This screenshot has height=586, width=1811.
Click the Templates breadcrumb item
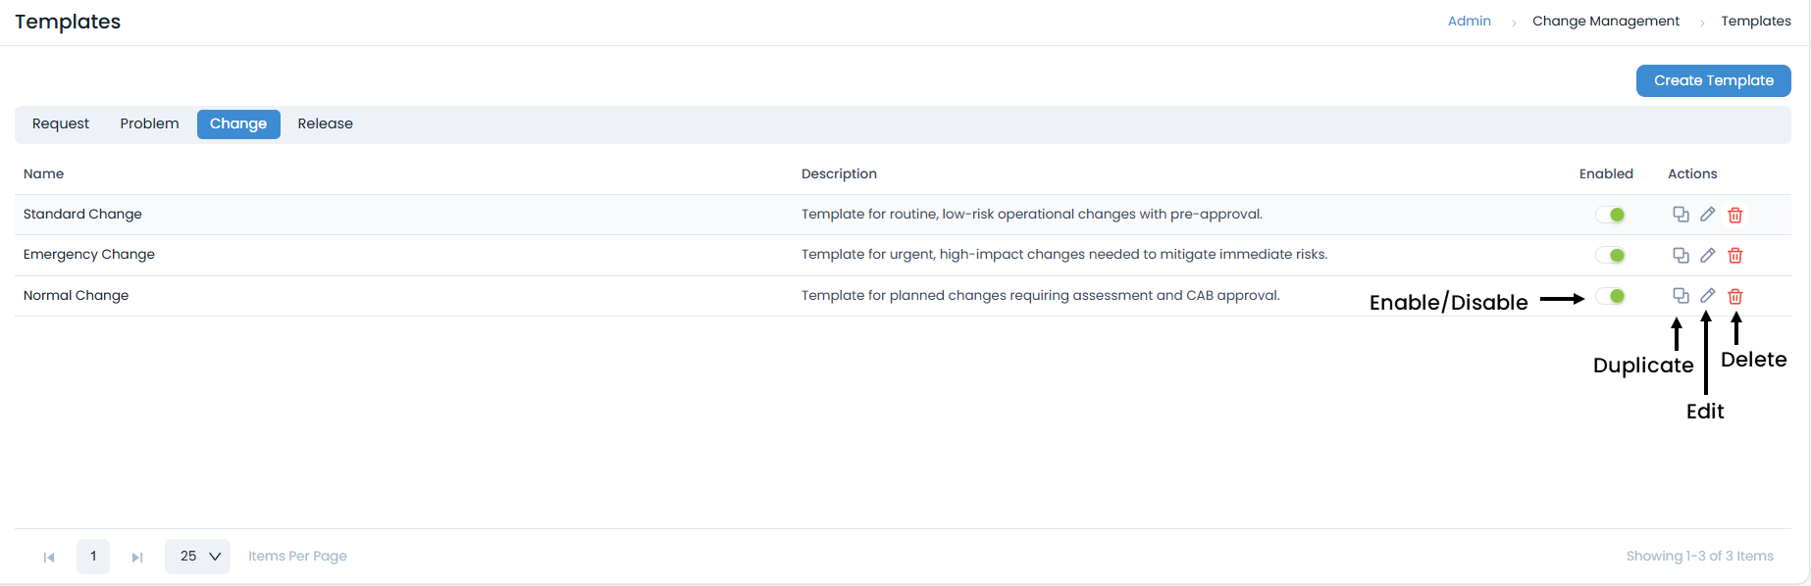[1755, 22]
